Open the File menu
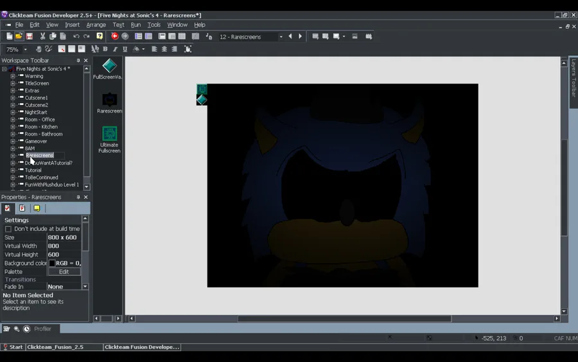Screen dimensions: 578x362 (x=19, y=24)
